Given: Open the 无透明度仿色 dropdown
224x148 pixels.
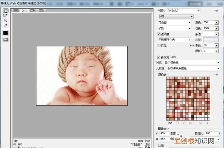Looking at the screenshot, I should point(174,40).
